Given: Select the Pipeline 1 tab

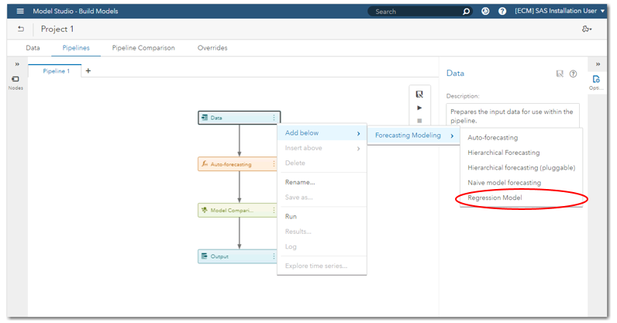Looking at the screenshot, I should [x=57, y=70].
